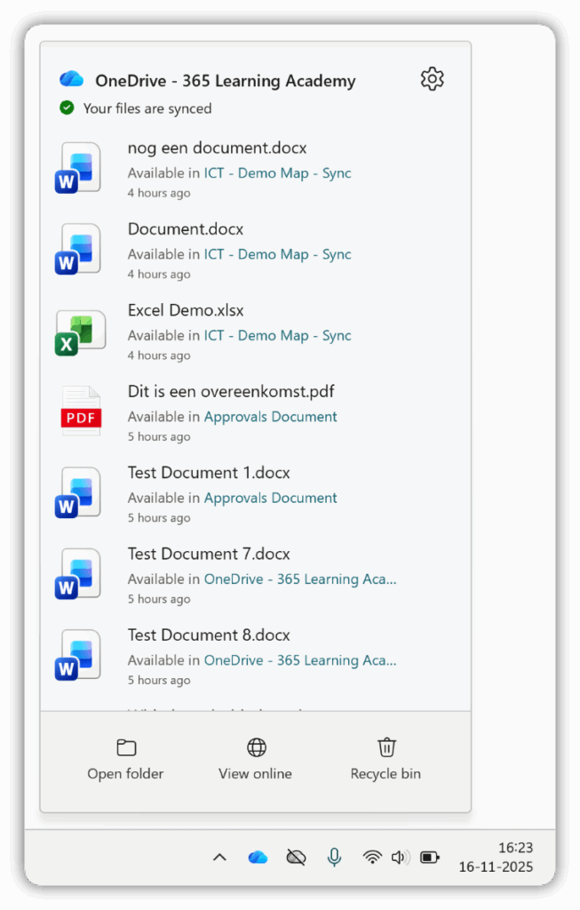580x910 pixels.
Task: Click the Word icon for Test Document 8.docx
Action: pyautogui.click(x=78, y=655)
